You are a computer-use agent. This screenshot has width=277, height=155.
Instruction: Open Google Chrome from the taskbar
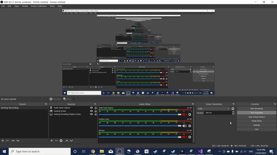(93, 151)
